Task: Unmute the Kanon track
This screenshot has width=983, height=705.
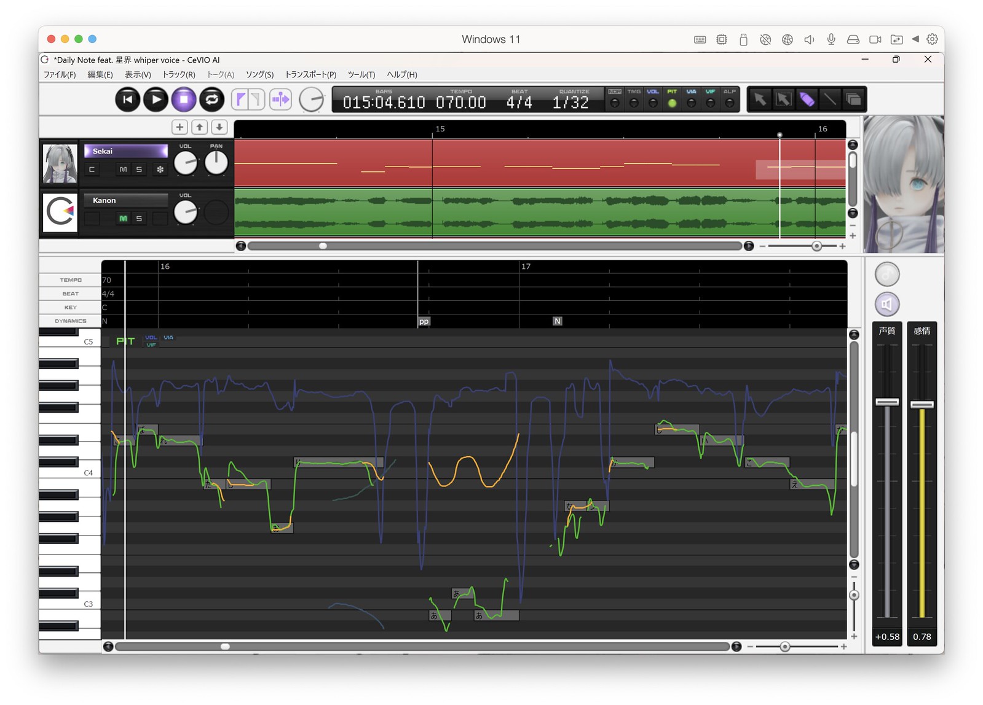Action: pyautogui.click(x=123, y=219)
